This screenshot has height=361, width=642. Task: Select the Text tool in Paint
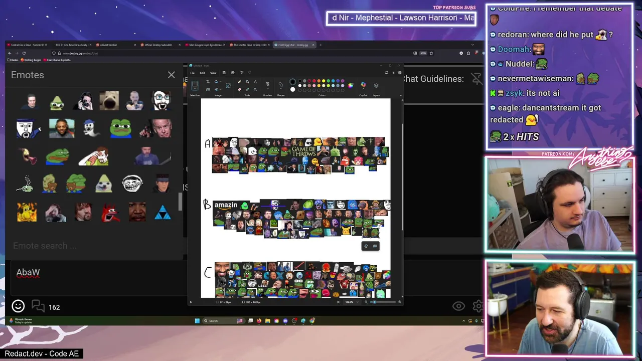pos(255,82)
